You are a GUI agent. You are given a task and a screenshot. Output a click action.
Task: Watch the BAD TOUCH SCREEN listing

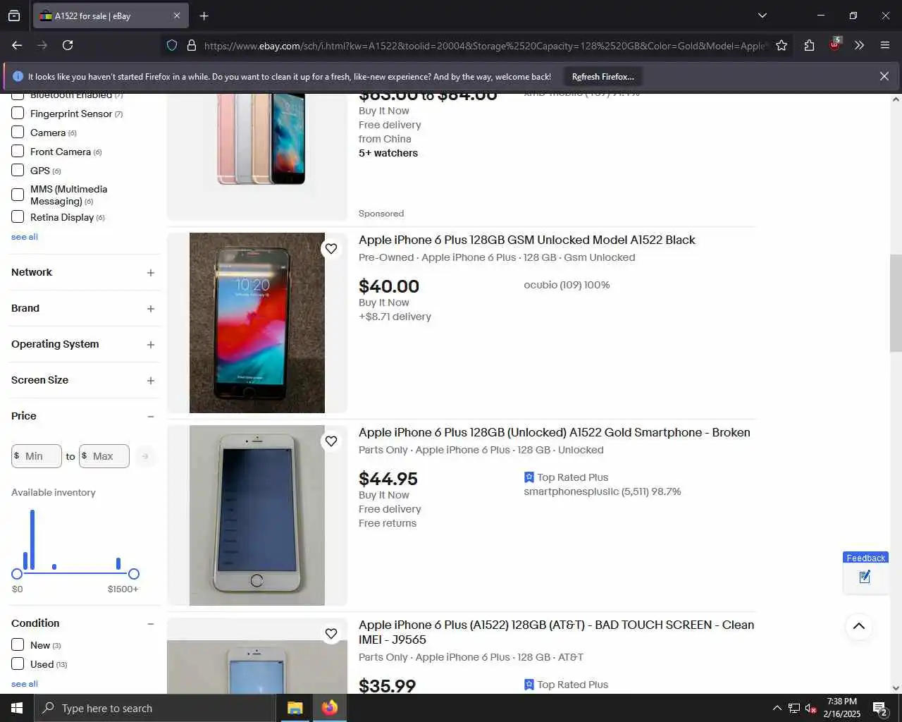(331, 633)
